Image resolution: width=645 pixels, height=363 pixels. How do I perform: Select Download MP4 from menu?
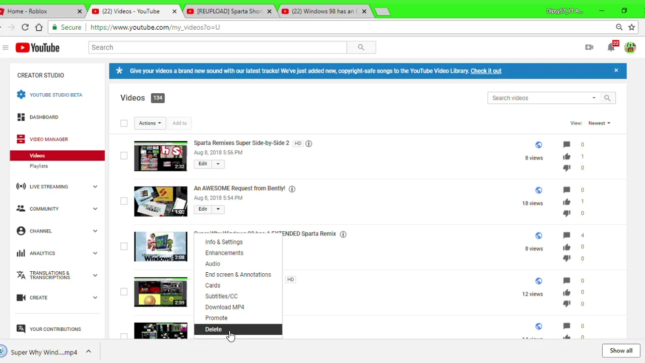click(238, 307)
